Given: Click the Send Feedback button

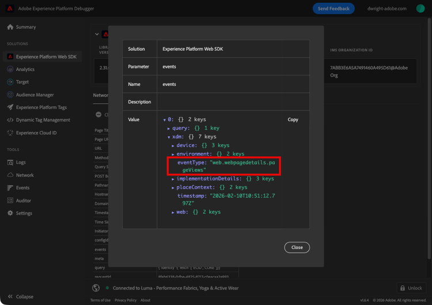Looking at the screenshot, I should [x=334, y=9].
